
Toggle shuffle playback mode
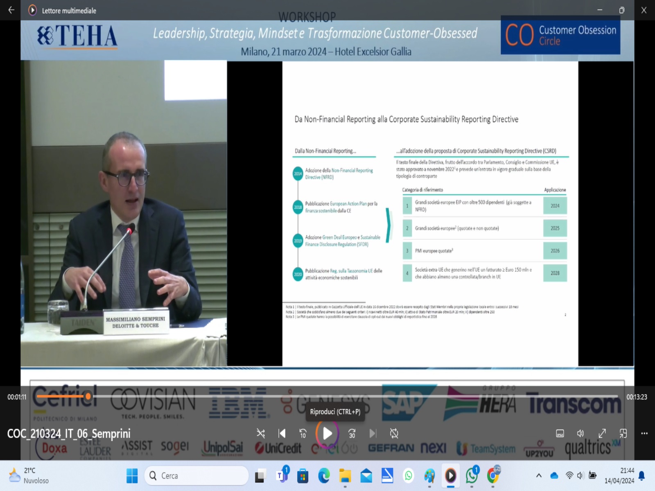click(x=260, y=433)
